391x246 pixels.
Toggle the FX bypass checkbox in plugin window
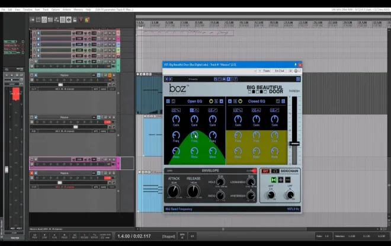pyautogui.click(x=300, y=71)
